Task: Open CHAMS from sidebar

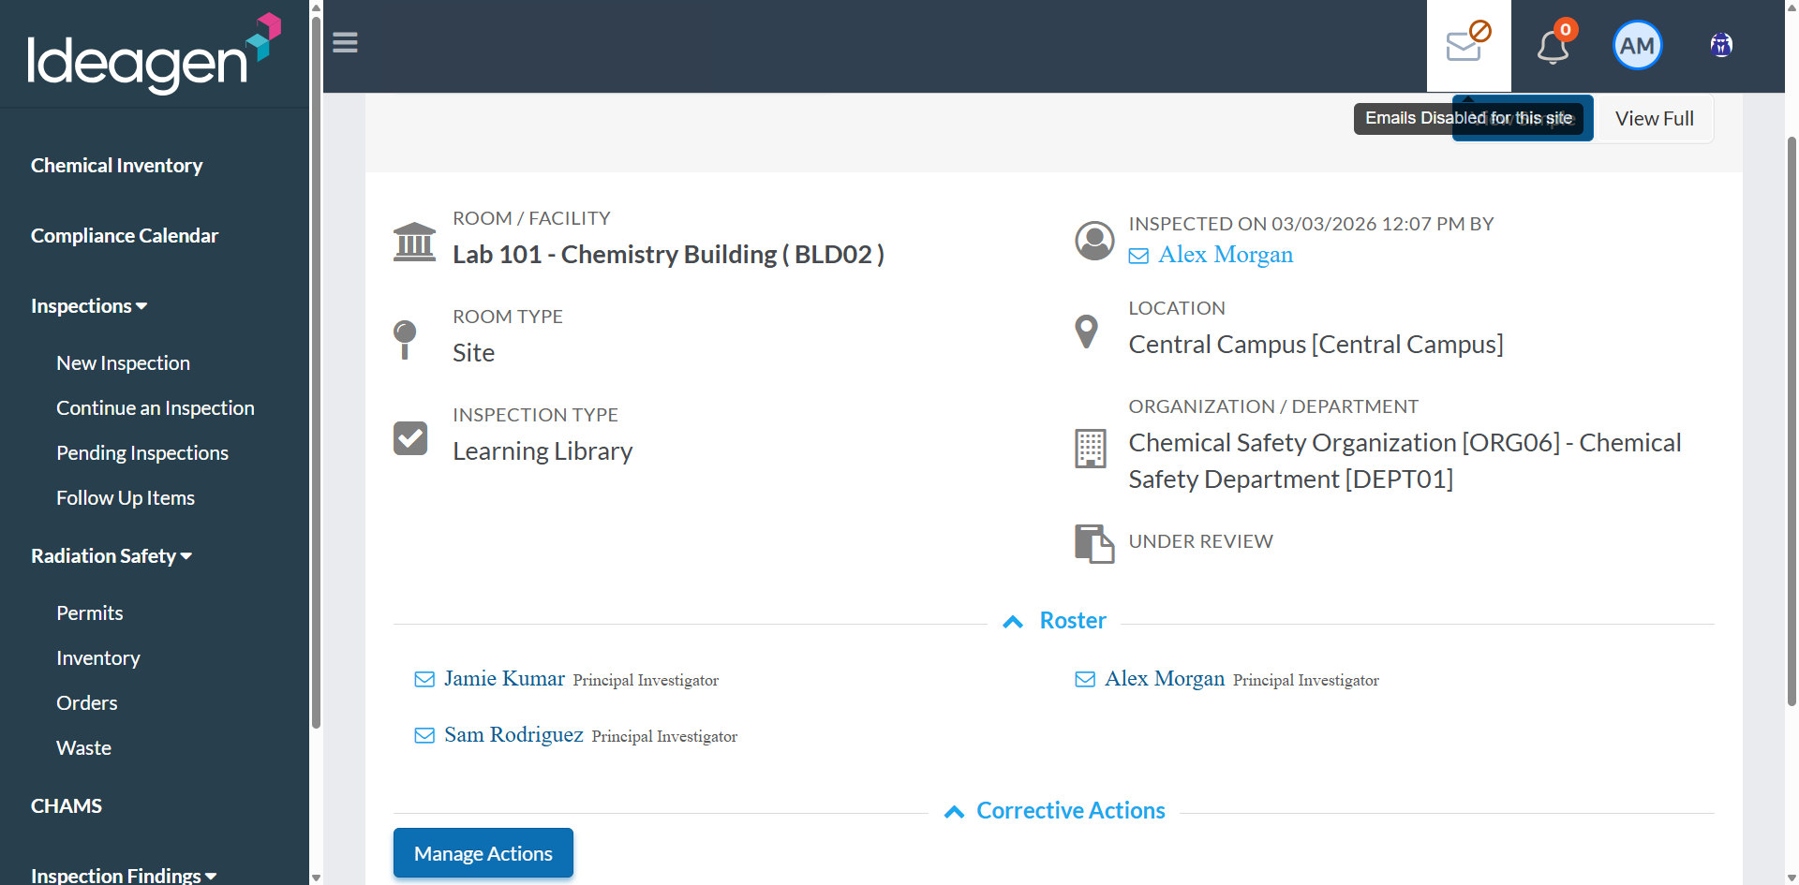Action: click(x=67, y=806)
